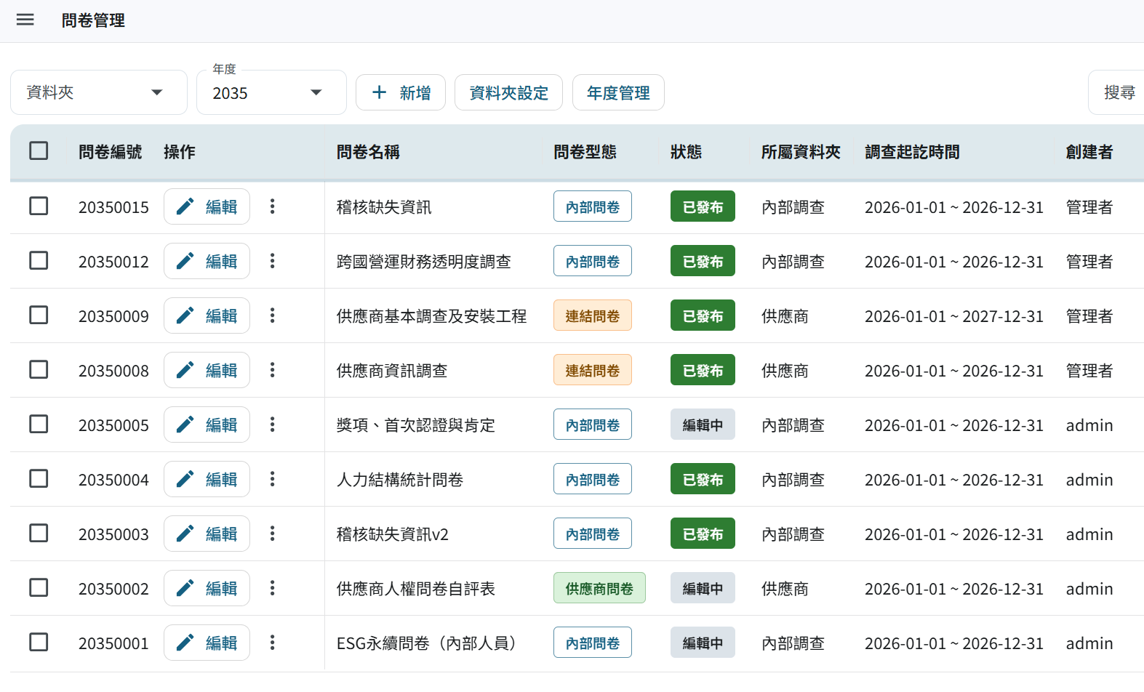Viewport: 1144px width, 692px height.
Task: Click the 供應商問卷 type tag
Action: (x=599, y=588)
